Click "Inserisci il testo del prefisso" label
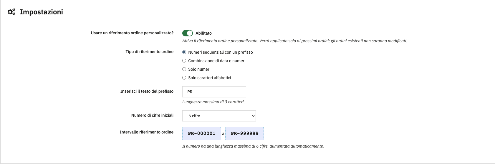 (147, 91)
